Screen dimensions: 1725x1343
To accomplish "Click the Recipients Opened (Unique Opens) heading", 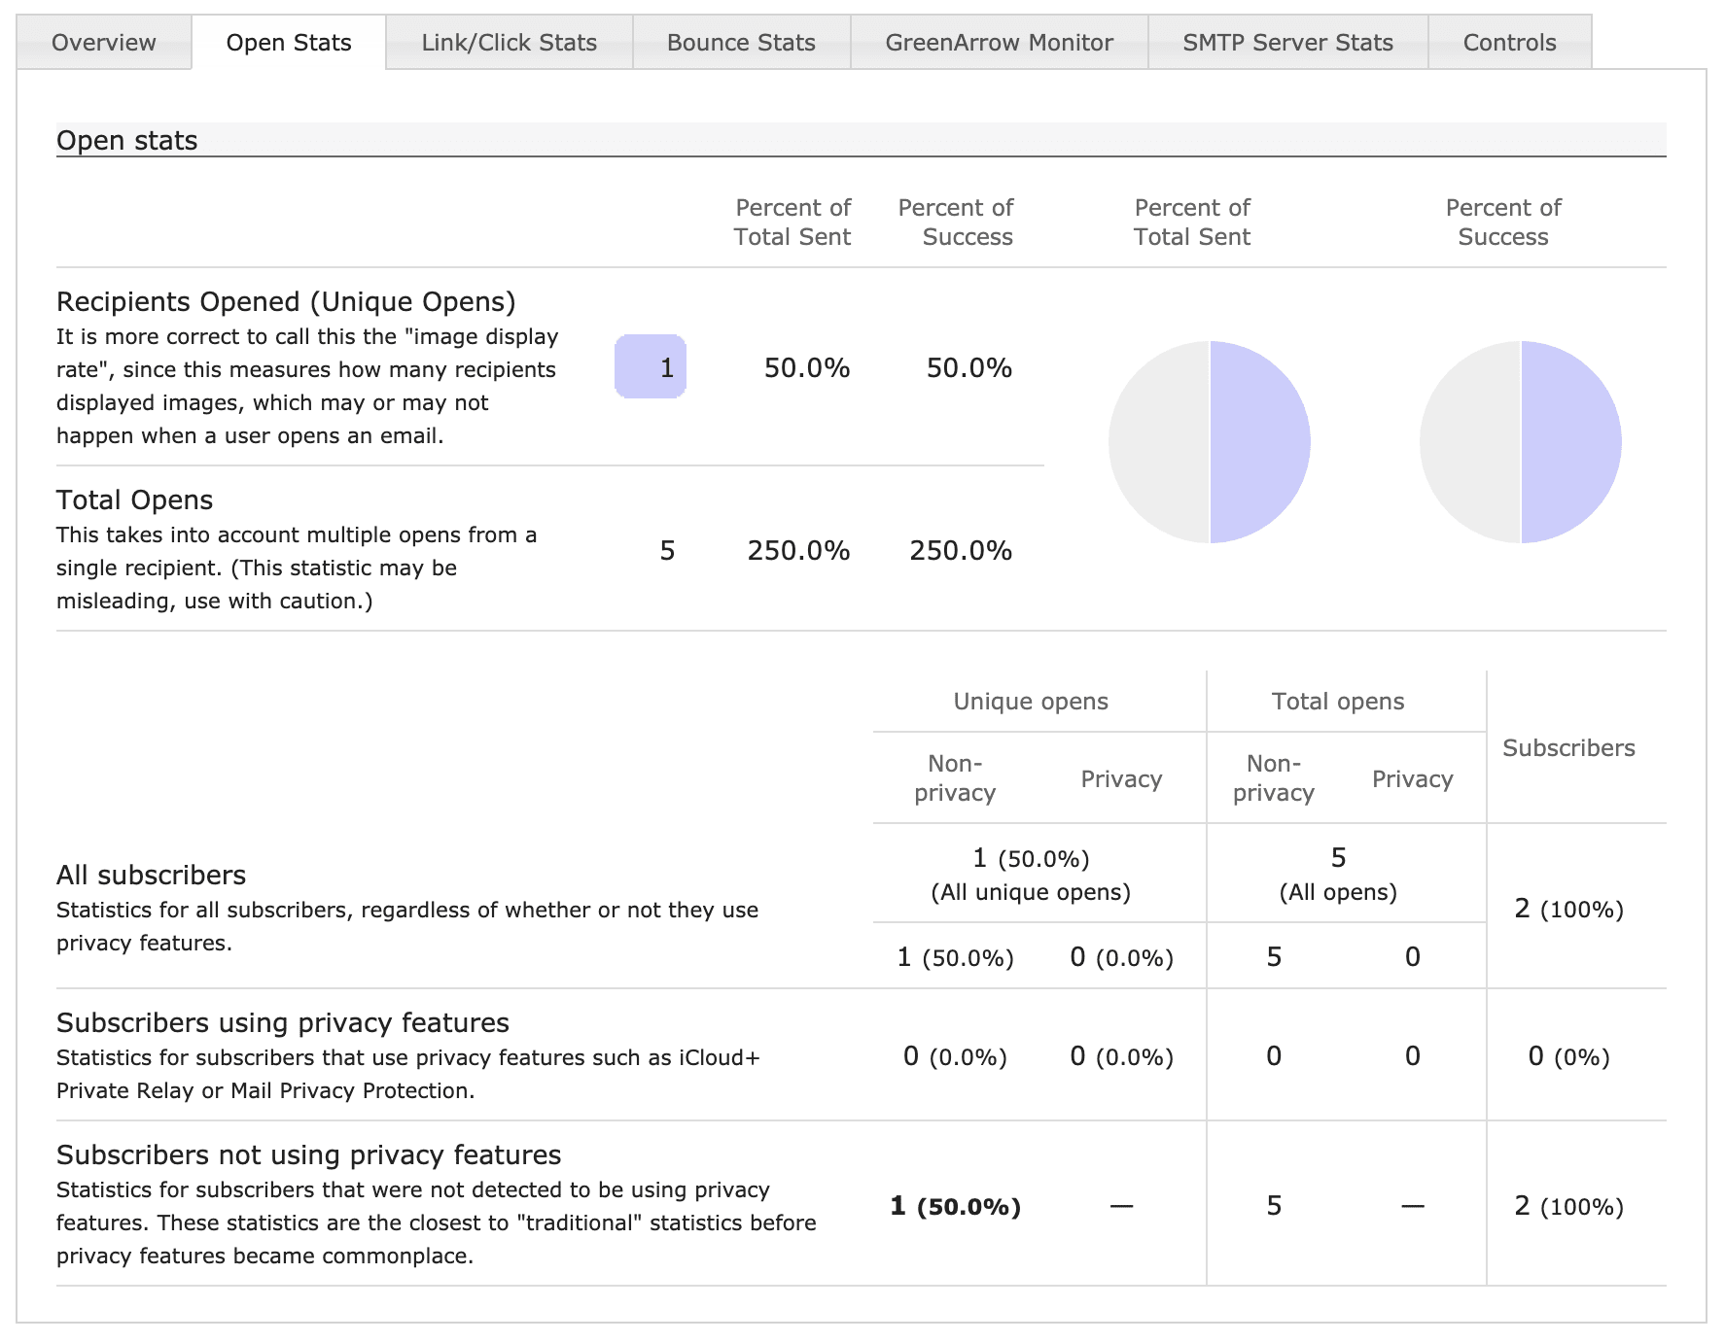I will tap(286, 302).
